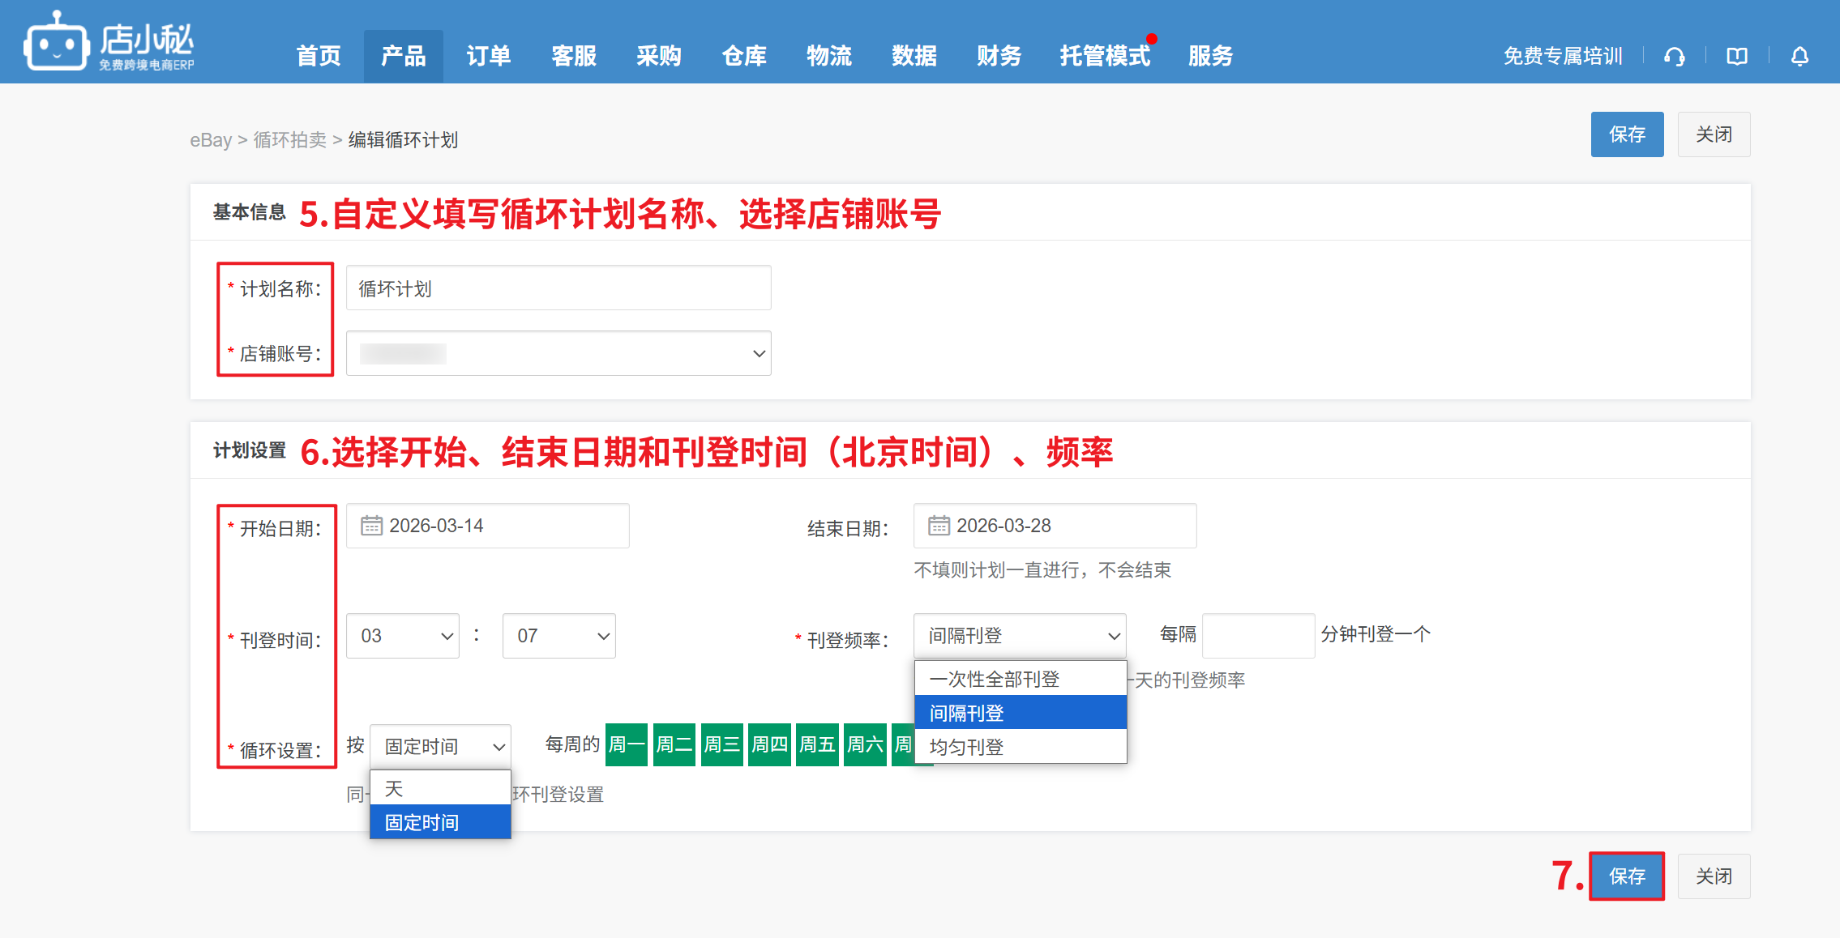The width and height of the screenshot is (1840, 938).
Task: Click the notification bell icon
Action: tap(1799, 57)
